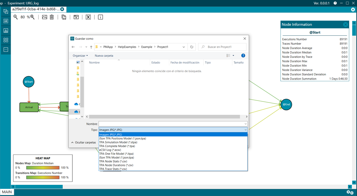Click the save floppy disk toolbar icon
This screenshot has width=357, height=196.
coord(64,17)
